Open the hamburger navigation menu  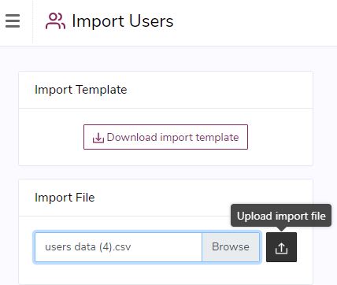[13, 21]
